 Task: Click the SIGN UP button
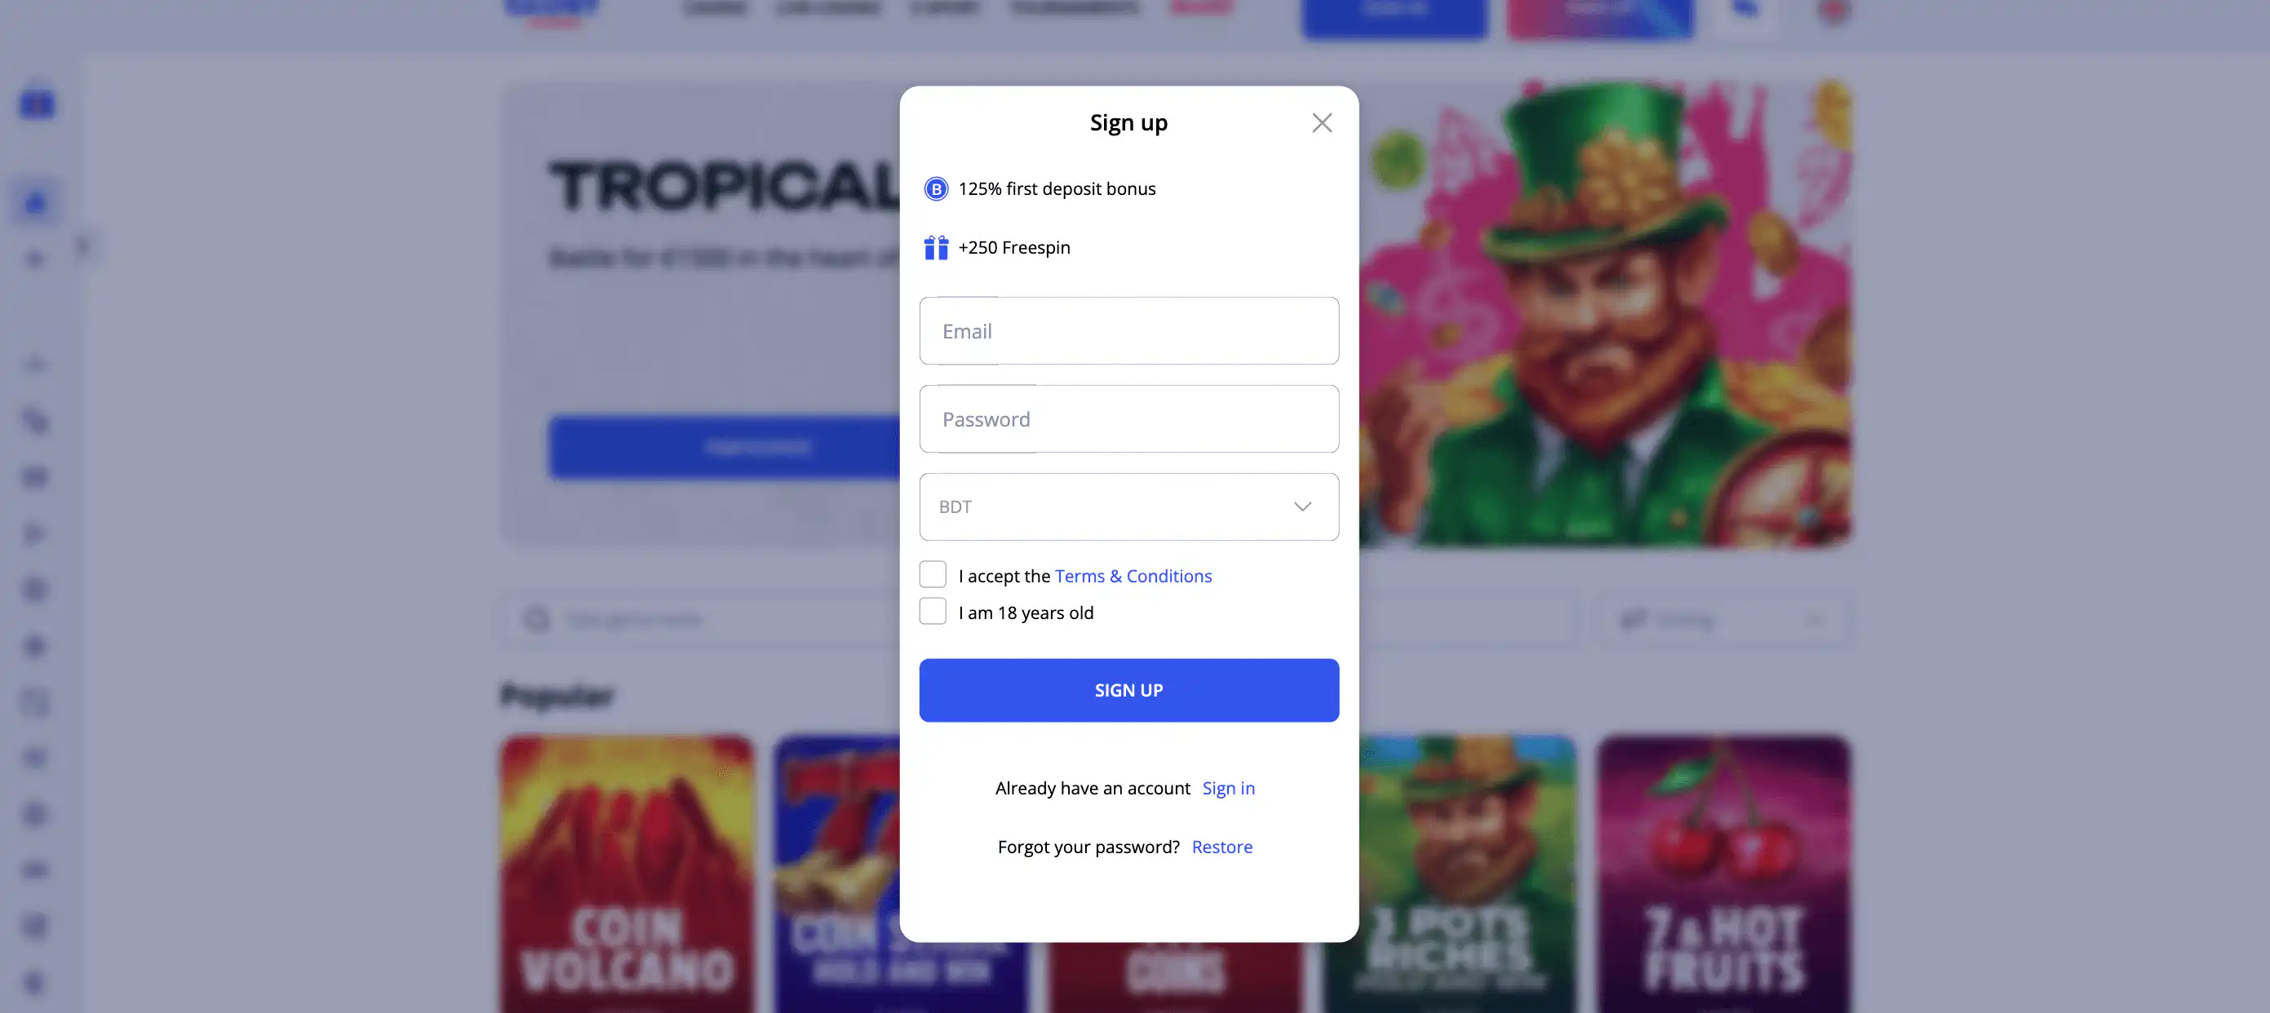click(x=1128, y=690)
